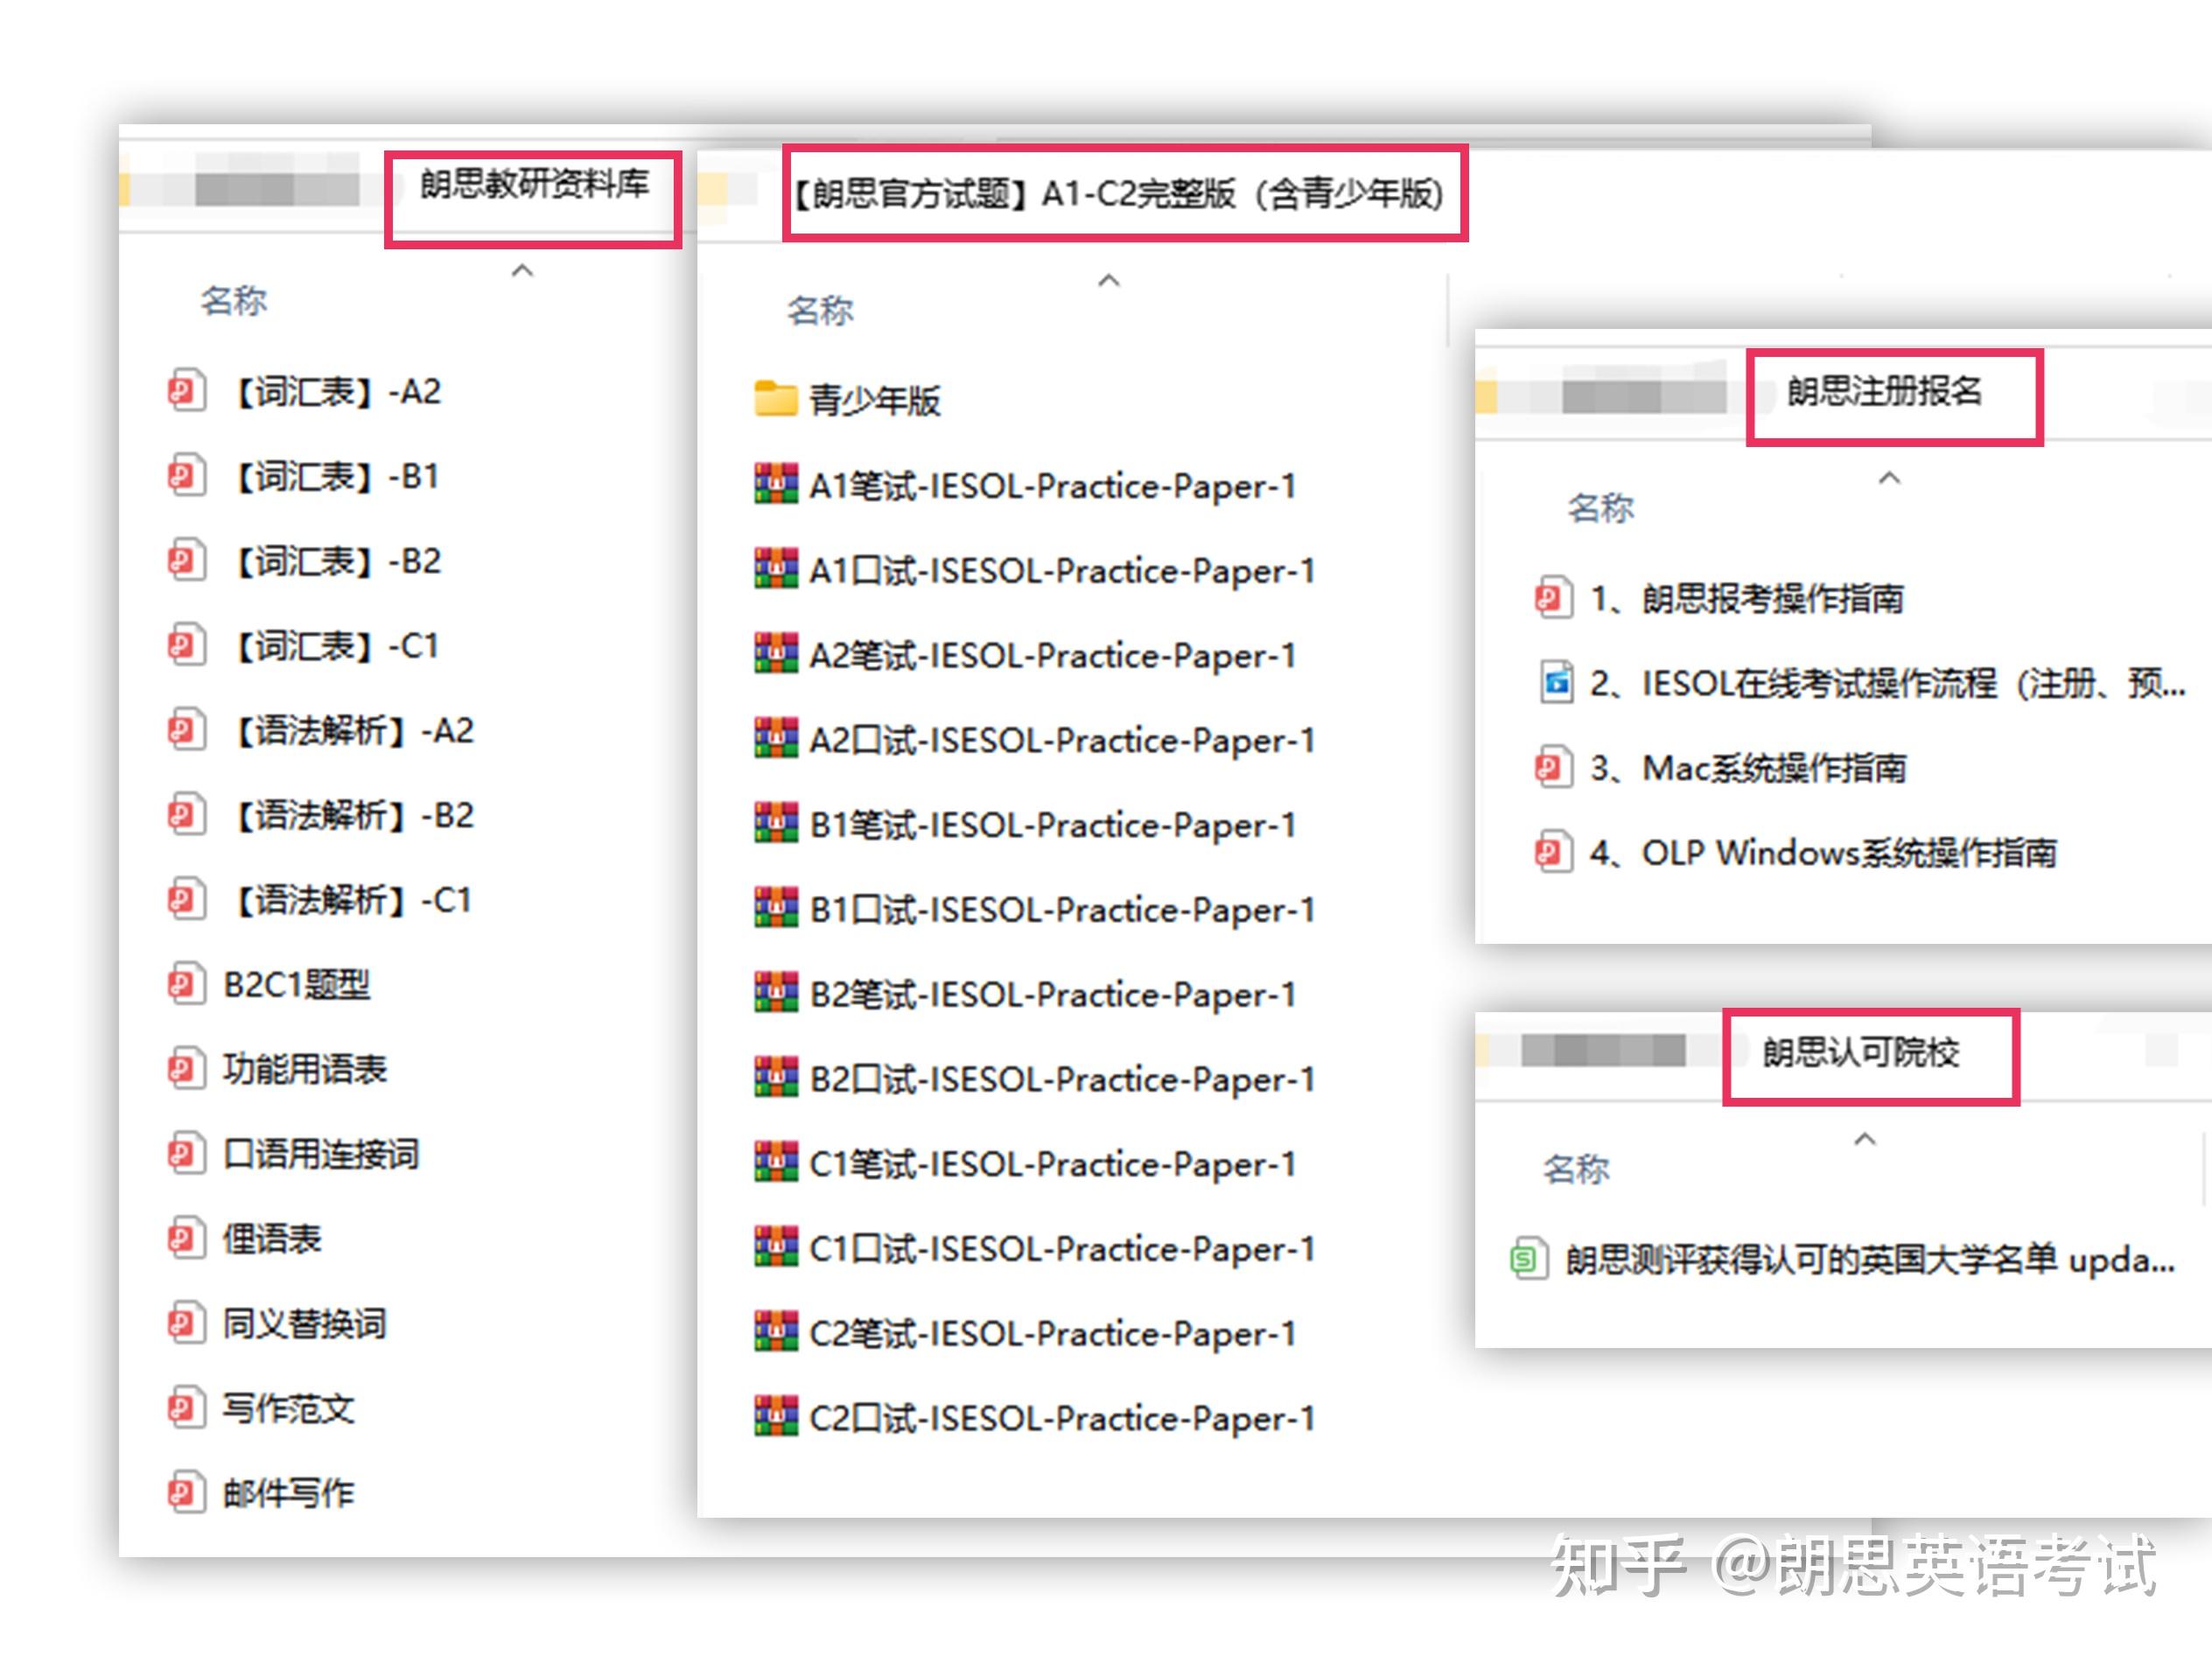Click the PDF icon beside 【词汇表】-B1
Viewport: 2212px width, 1656px height.
tap(186, 475)
